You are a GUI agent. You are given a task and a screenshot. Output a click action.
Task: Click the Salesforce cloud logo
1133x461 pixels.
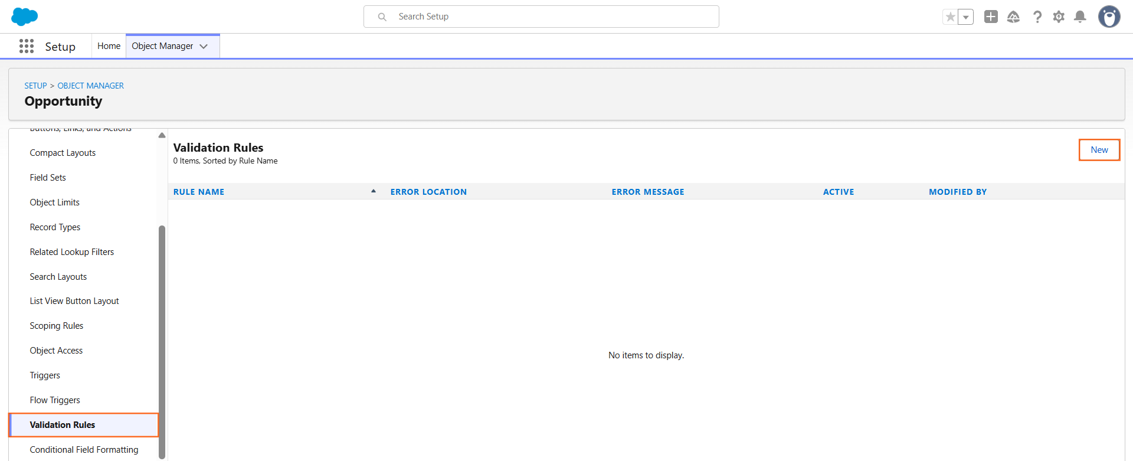pos(24,17)
